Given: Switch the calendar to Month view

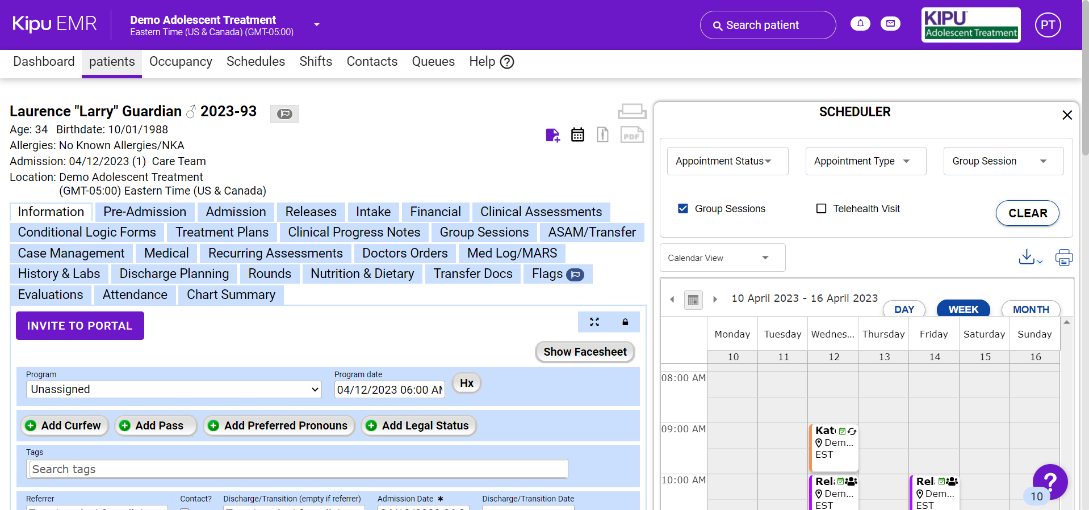Looking at the screenshot, I should (1030, 309).
